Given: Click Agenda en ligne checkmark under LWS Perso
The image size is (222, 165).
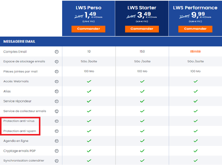Looking at the screenshot, I should point(89,141).
